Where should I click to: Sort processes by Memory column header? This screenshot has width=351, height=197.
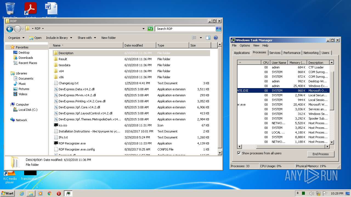[x=297, y=63]
